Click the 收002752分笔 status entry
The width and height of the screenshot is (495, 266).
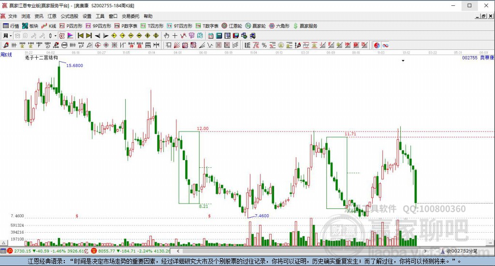pos(459,251)
